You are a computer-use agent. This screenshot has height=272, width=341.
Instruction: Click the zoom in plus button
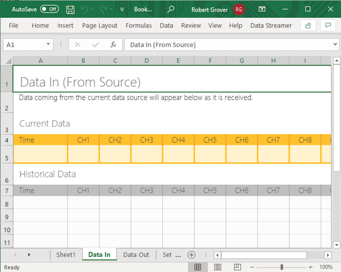(311, 267)
